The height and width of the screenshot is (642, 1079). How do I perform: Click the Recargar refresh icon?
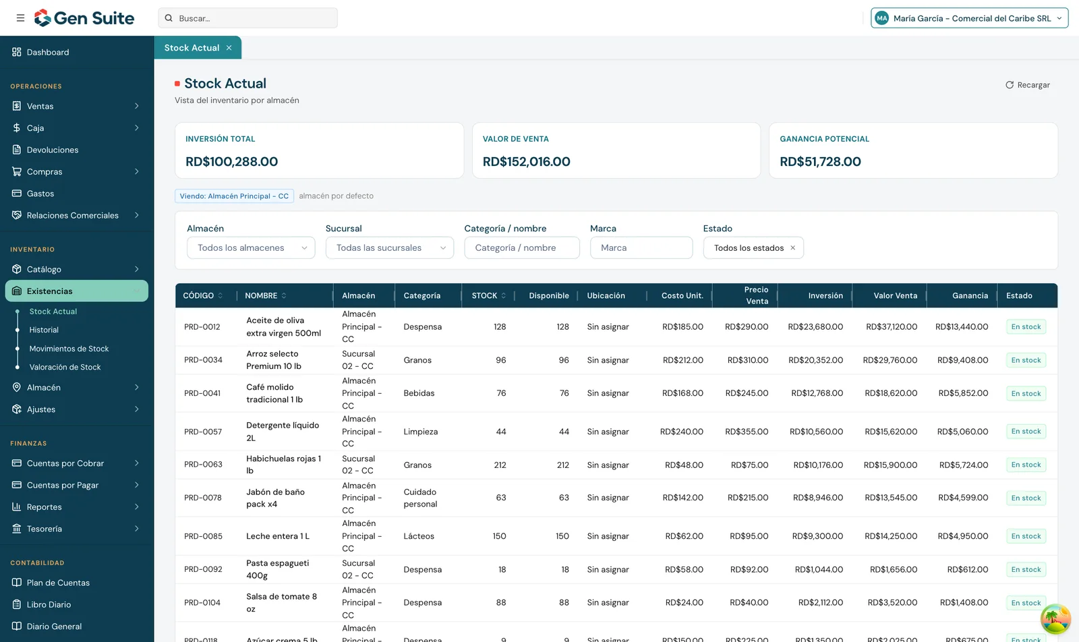[1010, 85]
